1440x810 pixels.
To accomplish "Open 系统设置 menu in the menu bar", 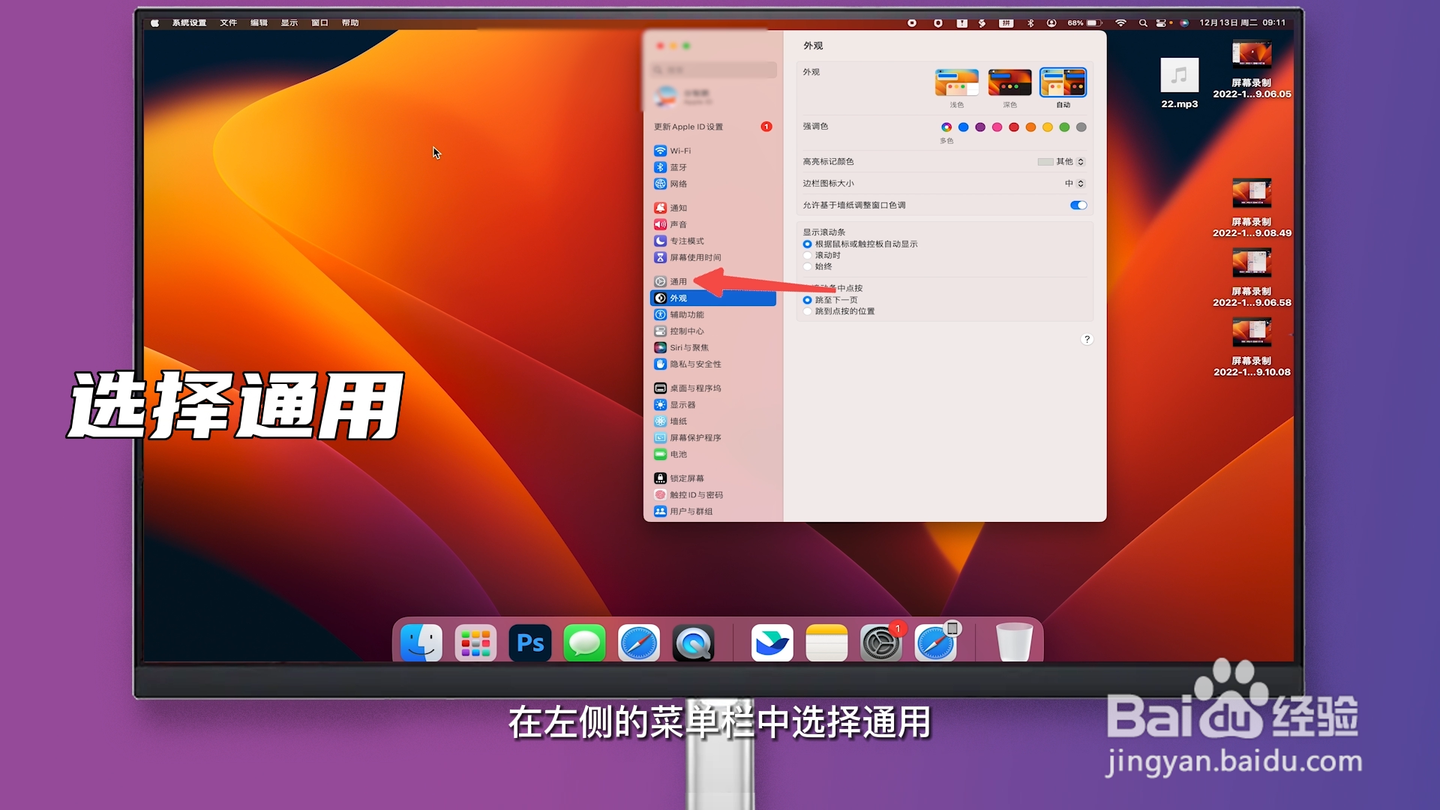I will (189, 22).
